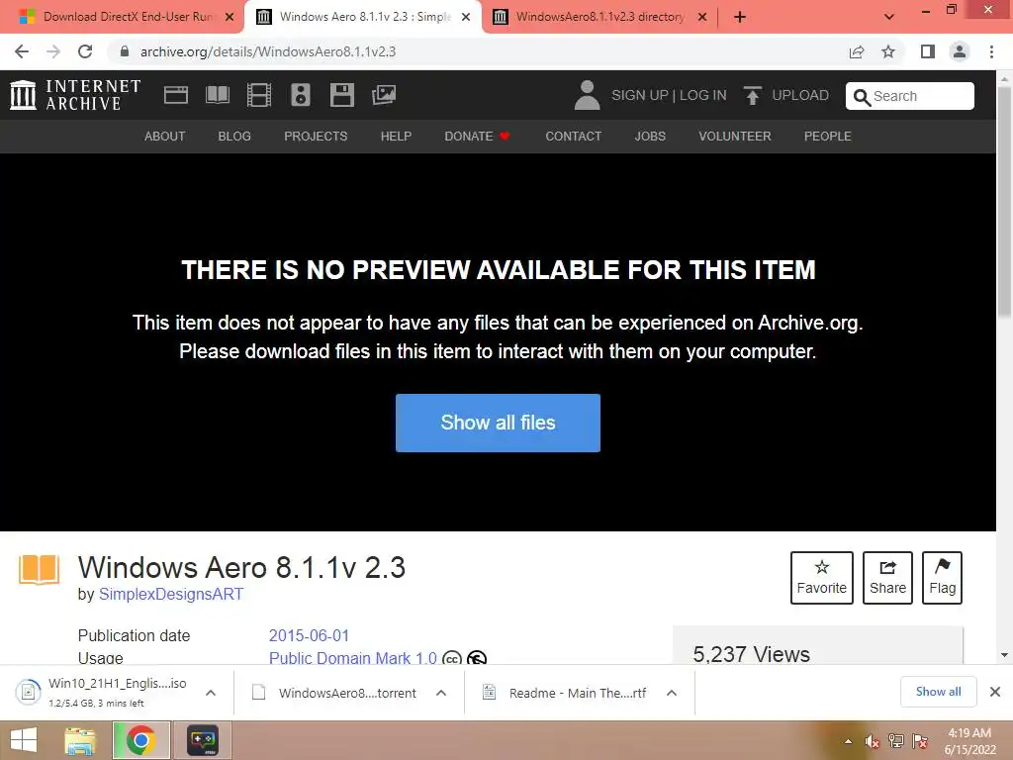The width and height of the screenshot is (1013, 760).
Task: Open the Chrome profile icon
Action: tap(960, 51)
